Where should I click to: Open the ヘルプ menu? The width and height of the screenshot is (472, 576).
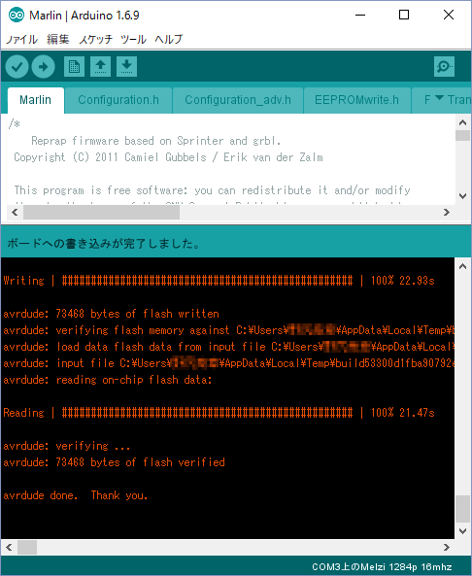pos(169,39)
